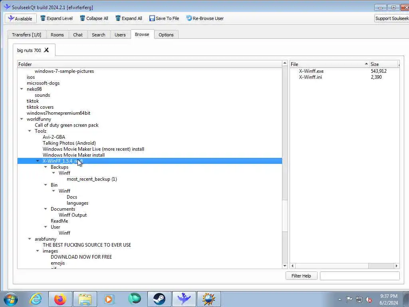The height and width of the screenshot is (307, 409).
Task: Collapse the arabfunny folder
Action: click(x=30, y=239)
